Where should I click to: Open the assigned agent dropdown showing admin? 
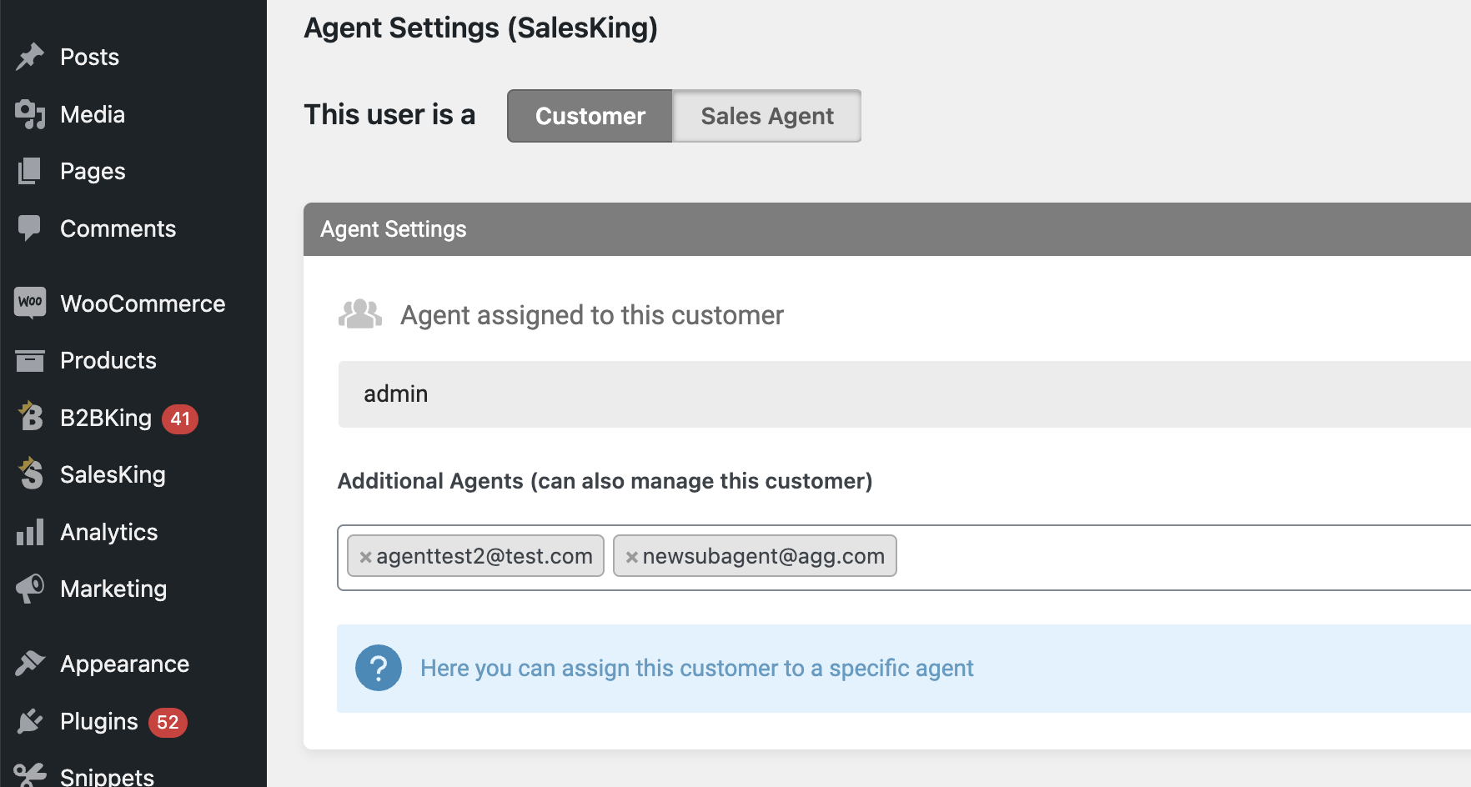click(x=905, y=394)
